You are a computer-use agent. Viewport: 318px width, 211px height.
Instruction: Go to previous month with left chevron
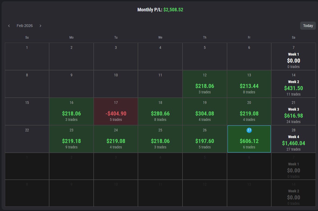[9, 26]
